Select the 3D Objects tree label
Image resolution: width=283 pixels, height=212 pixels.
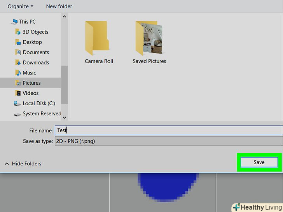pyautogui.click(x=35, y=32)
